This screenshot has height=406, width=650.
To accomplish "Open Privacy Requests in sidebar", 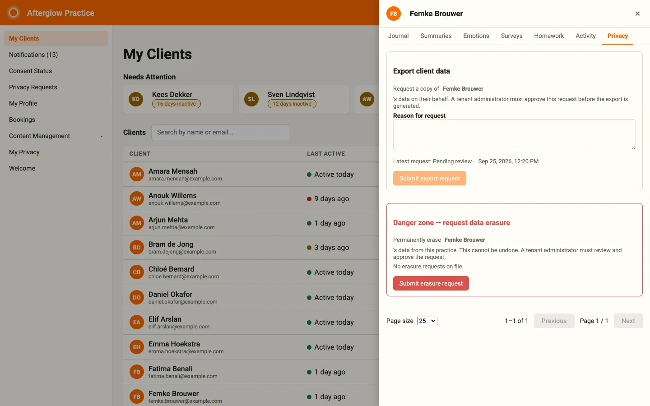I will coord(56,87).
